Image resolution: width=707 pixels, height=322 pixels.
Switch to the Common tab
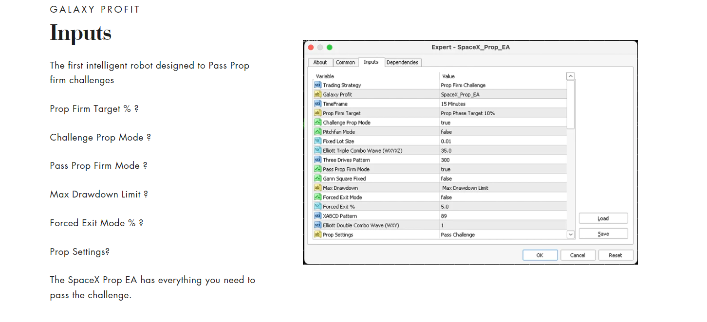tap(345, 62)
